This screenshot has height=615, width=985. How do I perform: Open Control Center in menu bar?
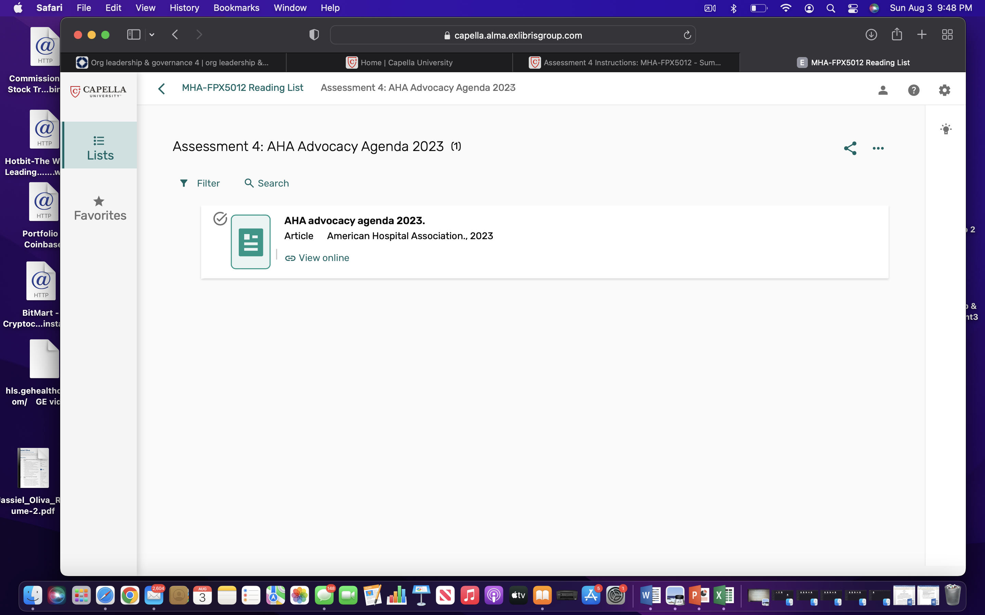pos(853,8)
